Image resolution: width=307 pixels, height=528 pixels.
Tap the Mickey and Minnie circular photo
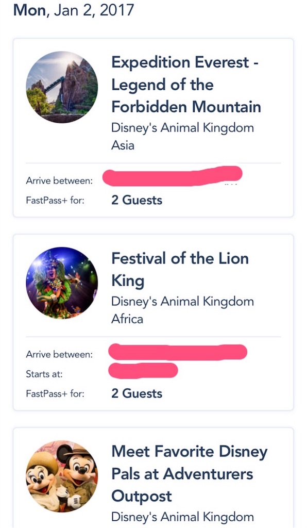[x=62, y=476]
